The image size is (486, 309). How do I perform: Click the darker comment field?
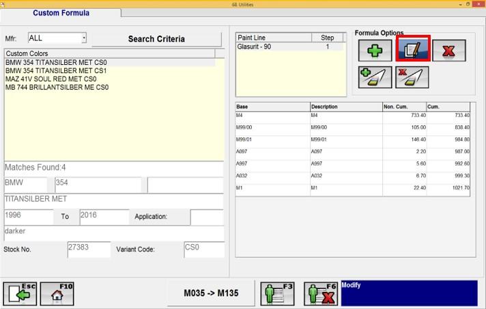point(114,234)
